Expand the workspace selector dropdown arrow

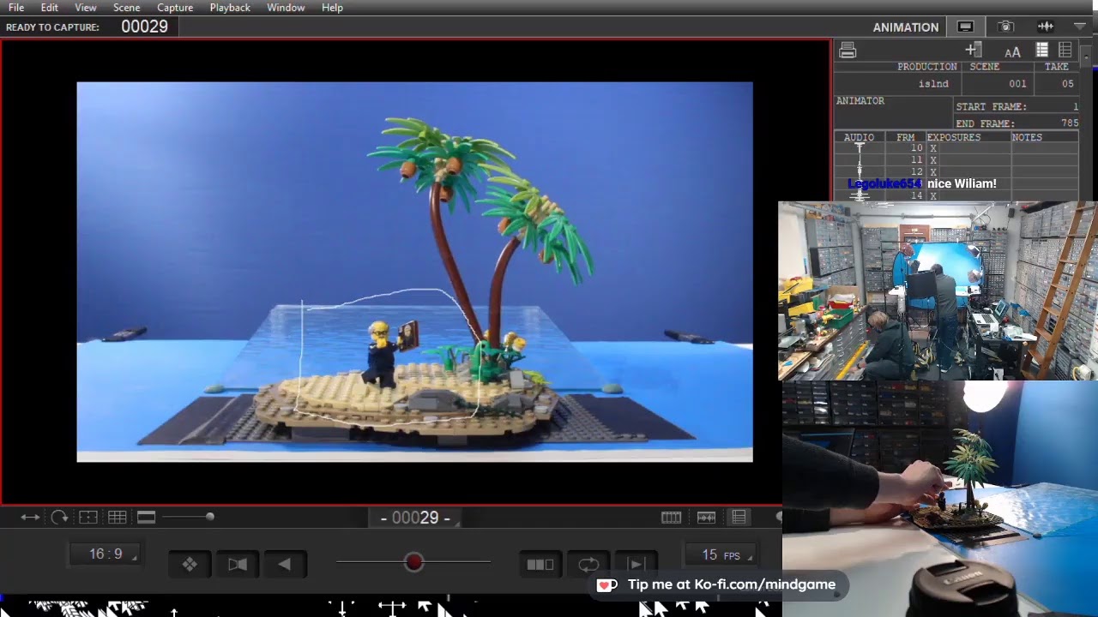point(1080,27)
